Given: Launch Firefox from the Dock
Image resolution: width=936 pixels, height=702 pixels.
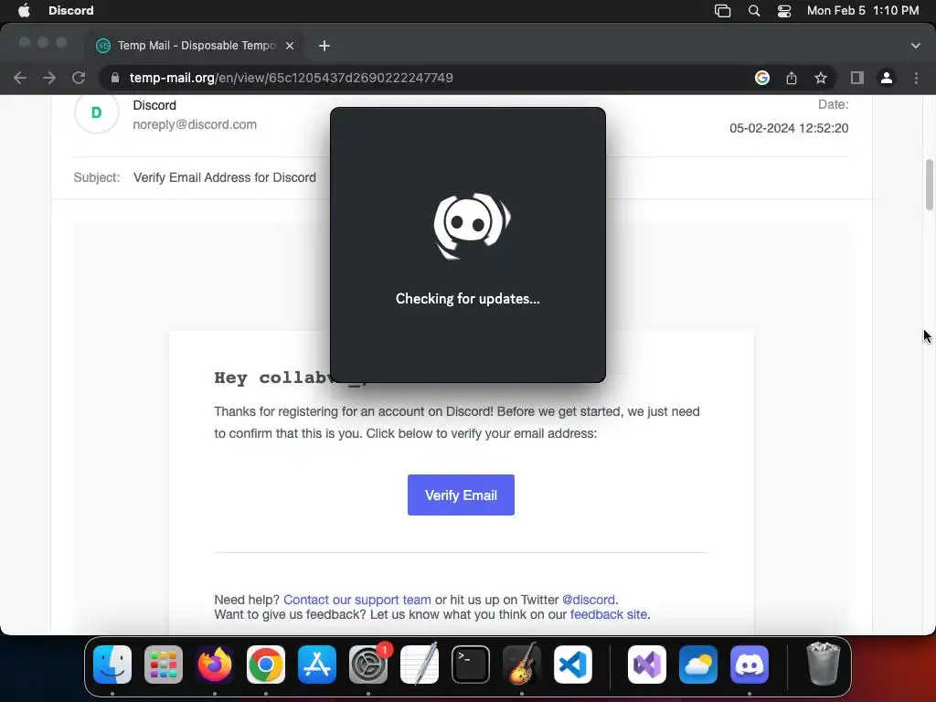Looking at the screenshot, I should point(214,665).
